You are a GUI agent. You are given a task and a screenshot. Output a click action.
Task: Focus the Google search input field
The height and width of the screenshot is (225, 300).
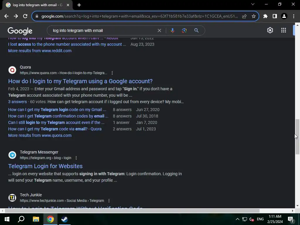point(103,30)
